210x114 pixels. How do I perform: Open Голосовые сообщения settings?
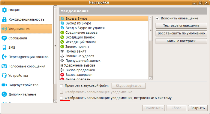[26, 66]
